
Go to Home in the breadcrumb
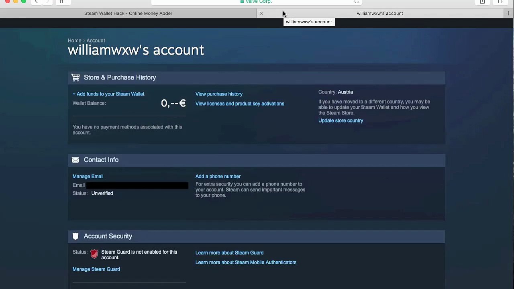click(74, 41)
